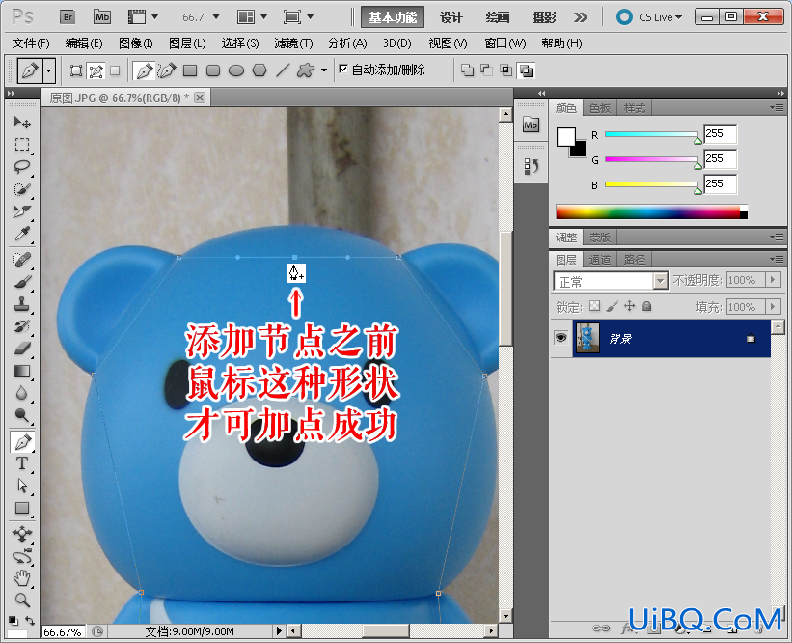Select the History Brush tool

[22, 326]
